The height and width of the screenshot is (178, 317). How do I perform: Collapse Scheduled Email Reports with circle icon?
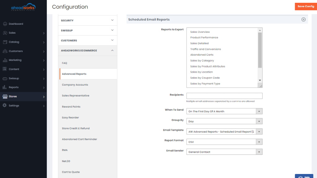[x=303, y=19]
